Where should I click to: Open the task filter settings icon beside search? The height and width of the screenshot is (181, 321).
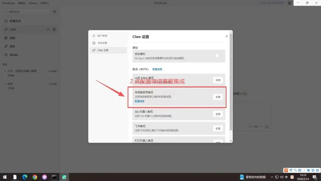coord(54,12)
